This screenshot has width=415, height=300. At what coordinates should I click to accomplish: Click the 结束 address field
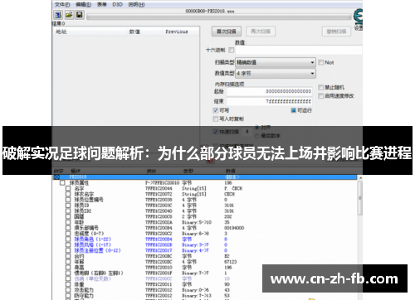[x=270, y=101]
